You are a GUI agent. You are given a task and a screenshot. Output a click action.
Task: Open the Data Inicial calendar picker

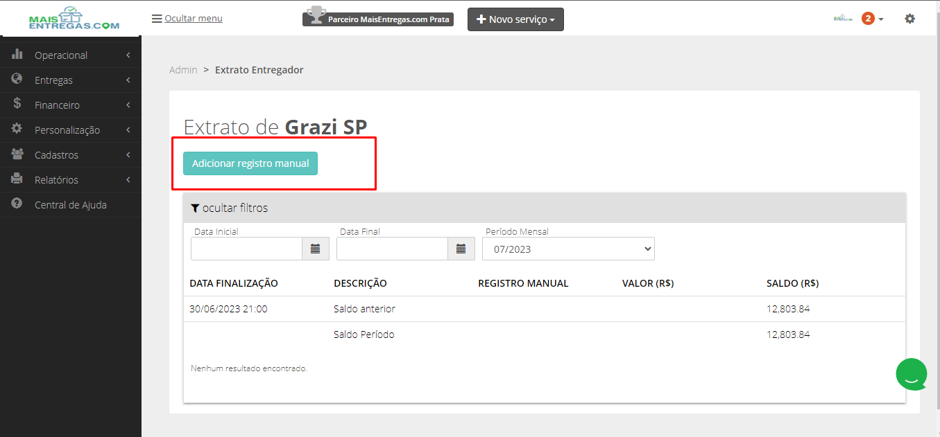coord(316,249)
